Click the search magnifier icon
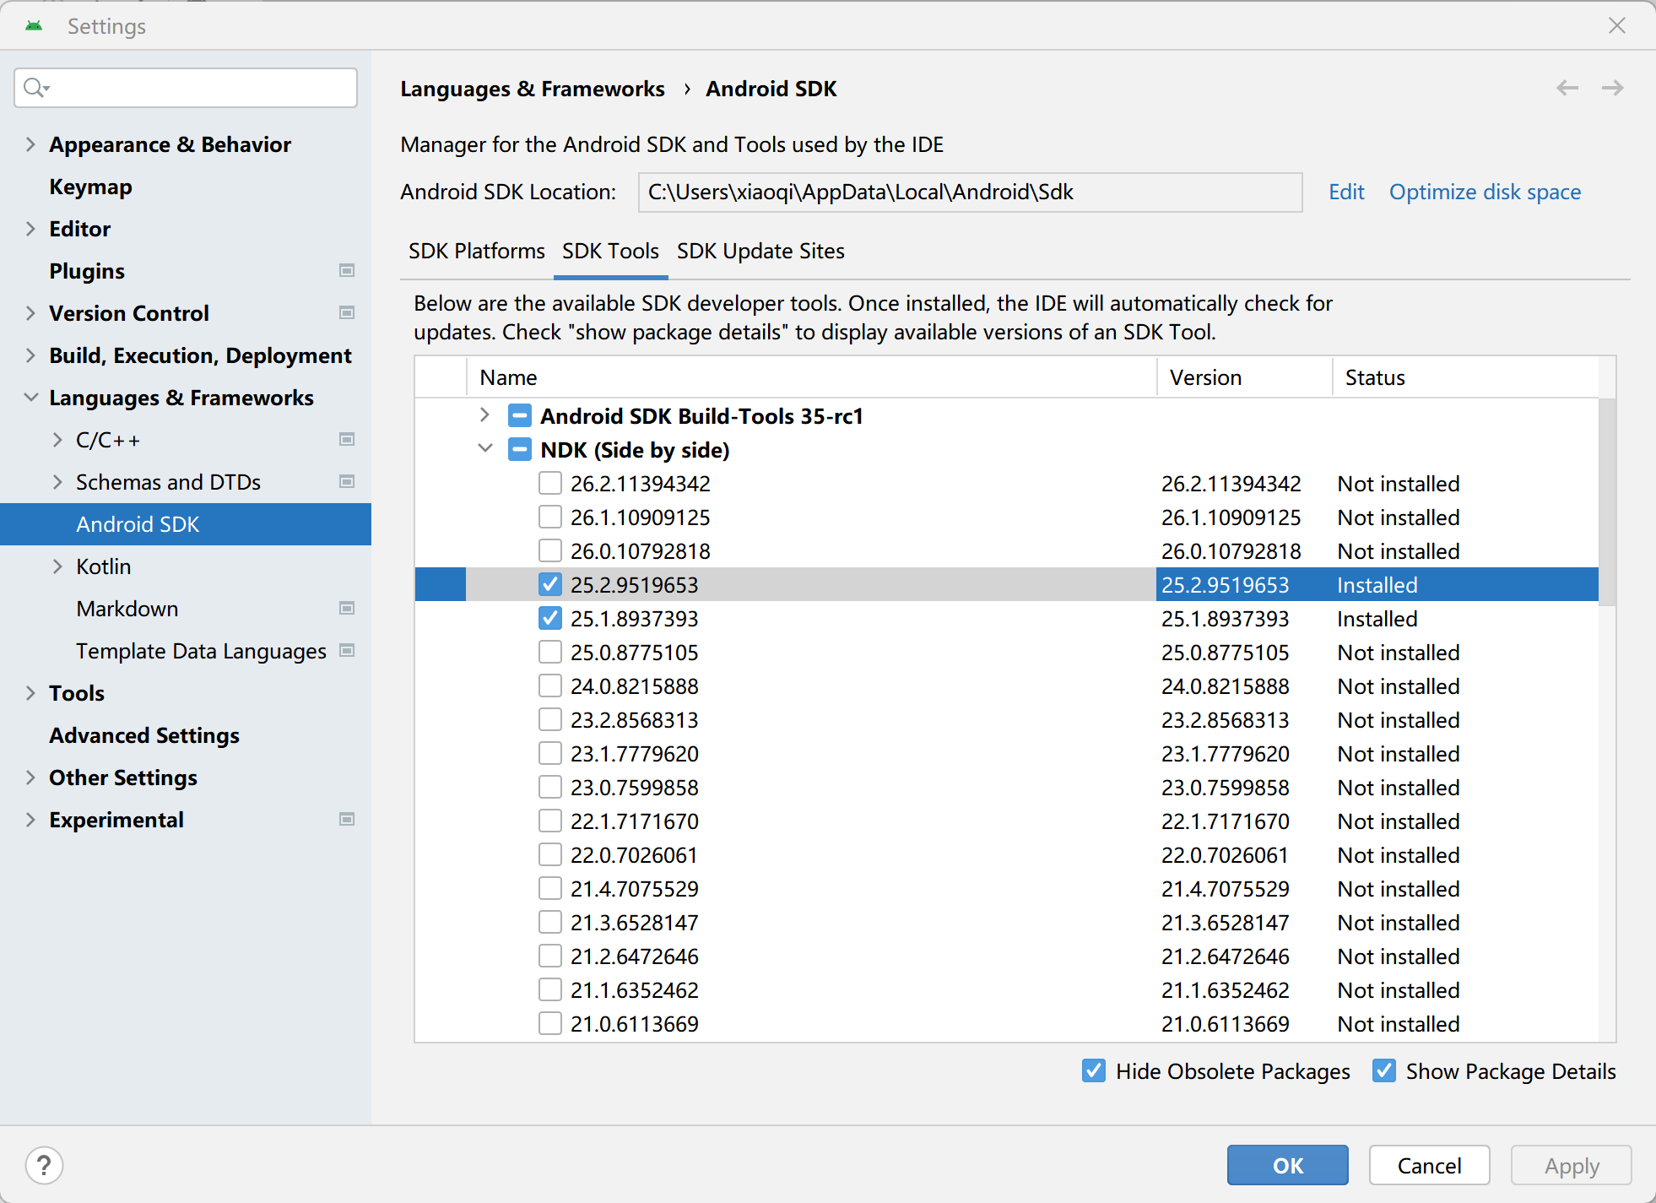 [x=35, y=87]
